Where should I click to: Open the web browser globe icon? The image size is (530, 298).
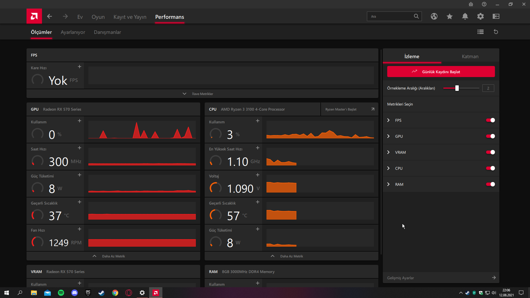434,16
